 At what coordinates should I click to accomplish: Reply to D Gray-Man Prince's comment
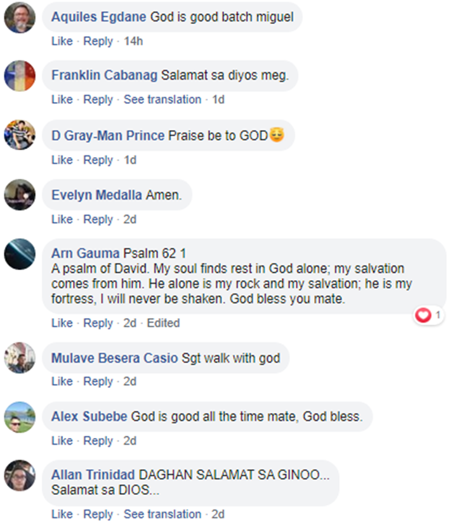[98, 160]
